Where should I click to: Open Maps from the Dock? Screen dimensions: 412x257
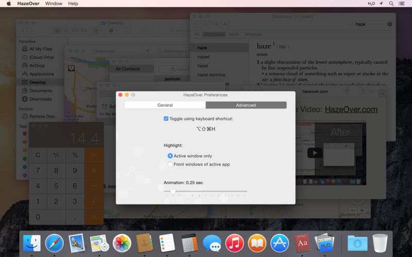click(99, 243)
